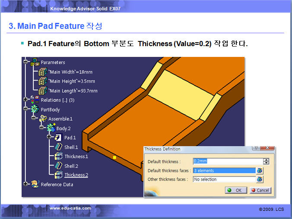
Task: Select the Body.2 label
Action: 63,128
